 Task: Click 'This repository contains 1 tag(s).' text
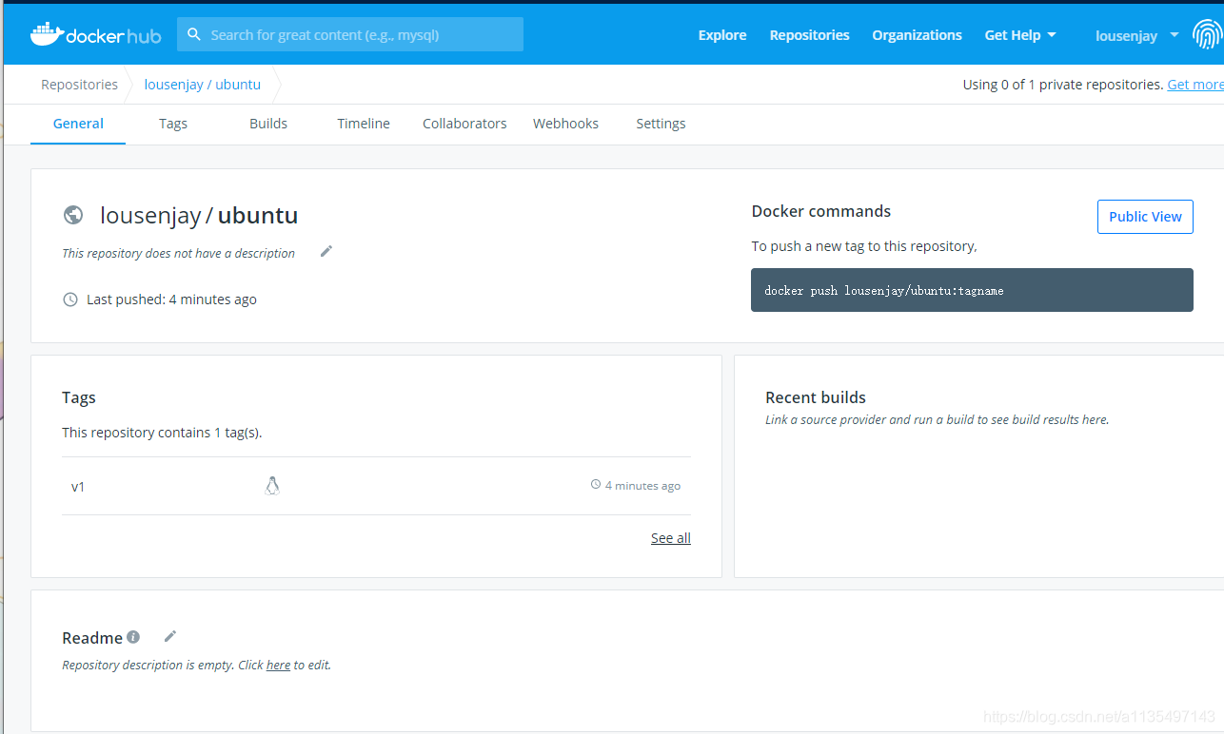point(162,433)
